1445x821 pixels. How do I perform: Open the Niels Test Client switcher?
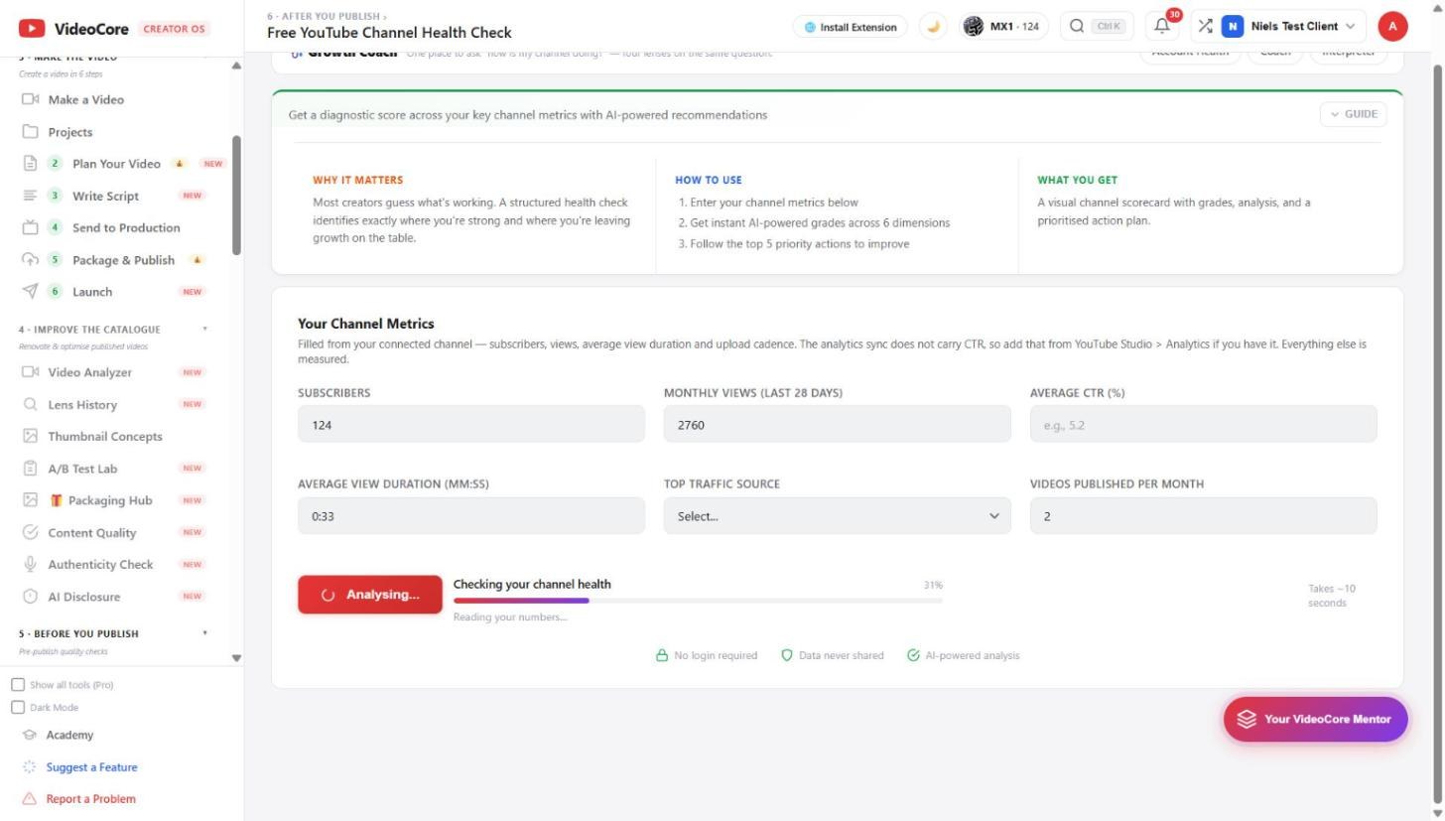click(1288, 27)
